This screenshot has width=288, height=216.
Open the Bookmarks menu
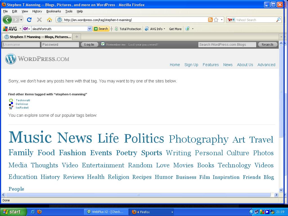[x=54, y=11]
